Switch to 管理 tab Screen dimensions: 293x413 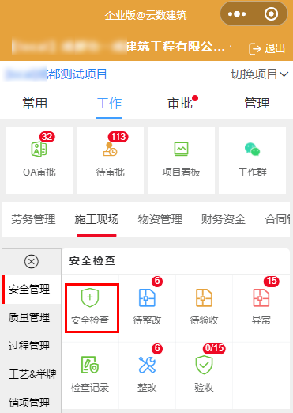pos(257,103)
